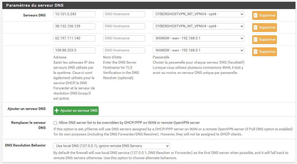297x164 pixels.
Task: Click DNS Hostname field in the first row
Action: pos(124,14)
